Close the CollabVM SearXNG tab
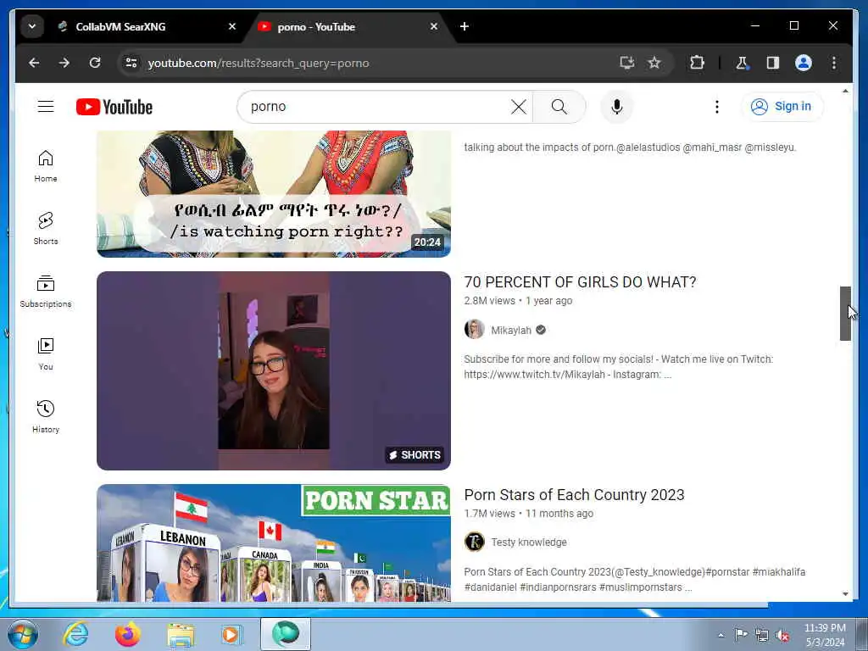This screenshot has width=868, height=651. pos(232,26)
